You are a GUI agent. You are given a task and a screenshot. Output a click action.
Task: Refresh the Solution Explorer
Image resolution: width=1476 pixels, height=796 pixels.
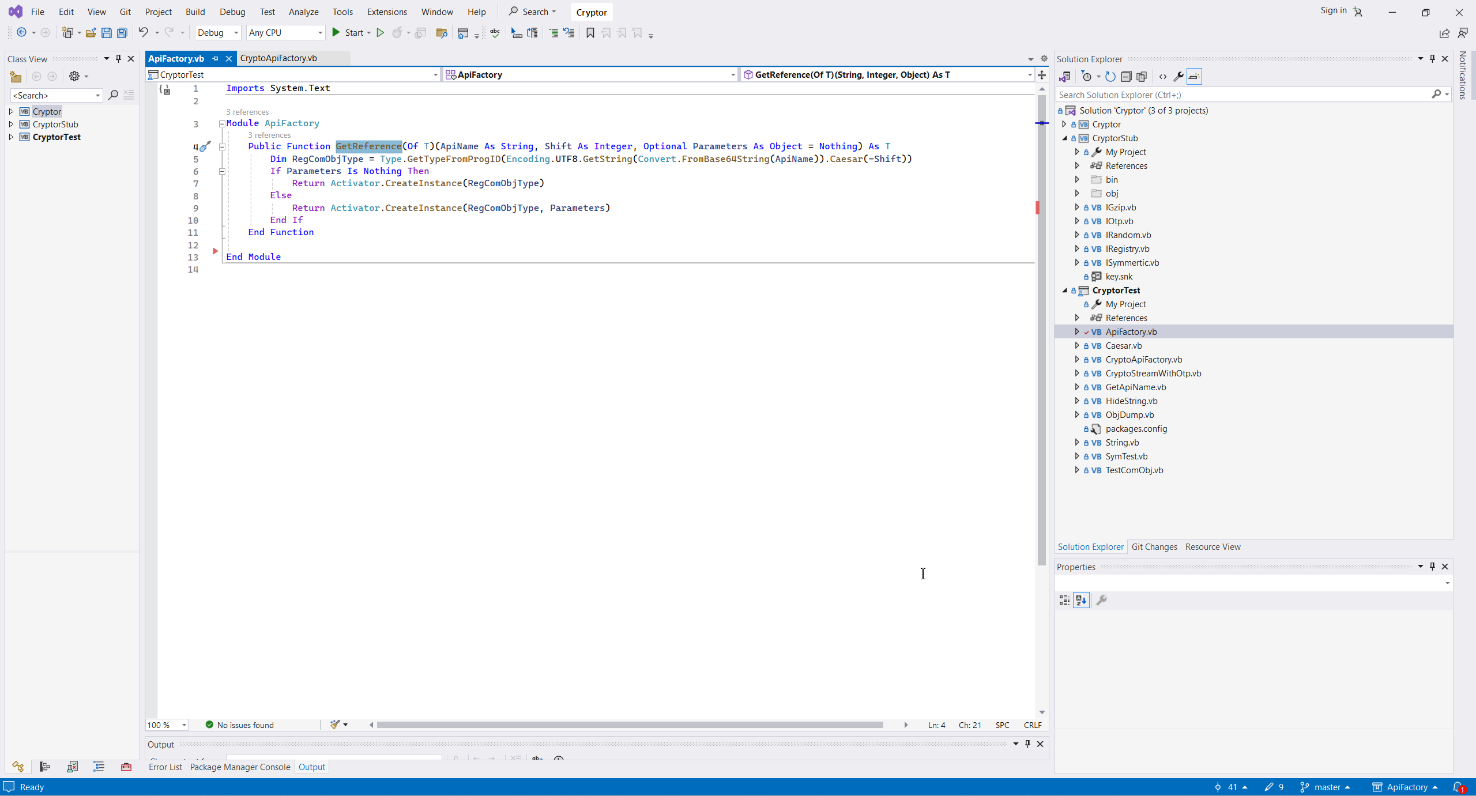[x=1110, y=76]
